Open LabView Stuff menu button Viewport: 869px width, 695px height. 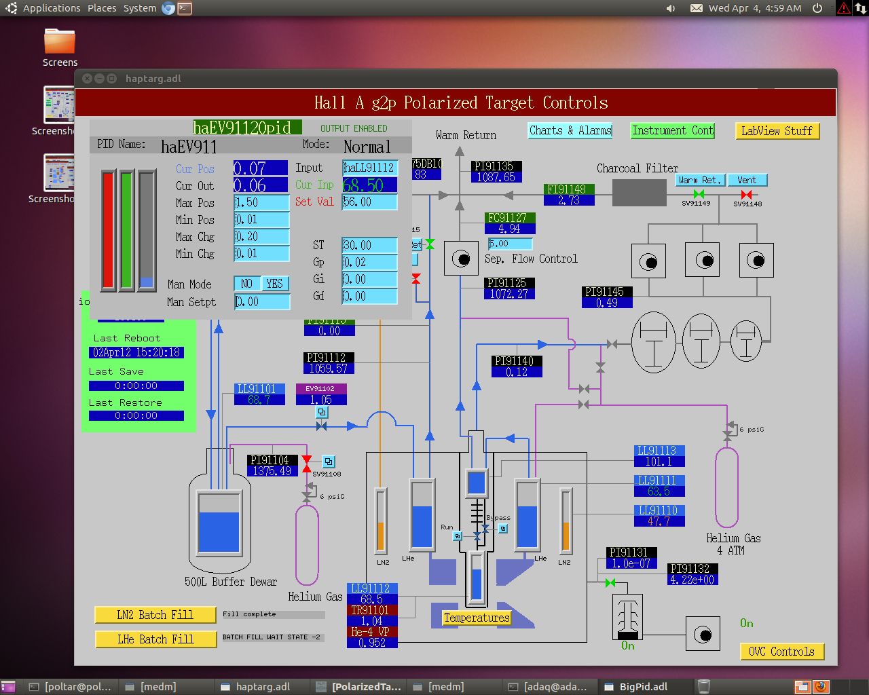tap(777, 131)
